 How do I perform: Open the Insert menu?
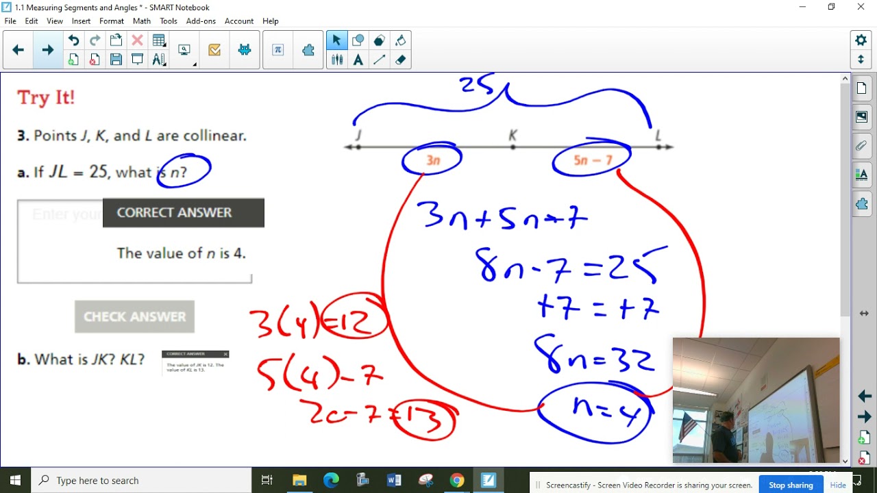[81, 21]
